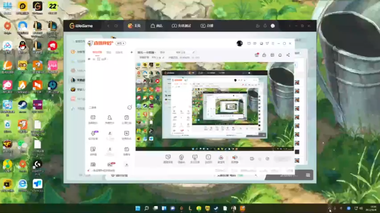The image size is (380, 213).
Task: Click the Edge browser desktop shortcut
Action: click(x=22, y=186)
